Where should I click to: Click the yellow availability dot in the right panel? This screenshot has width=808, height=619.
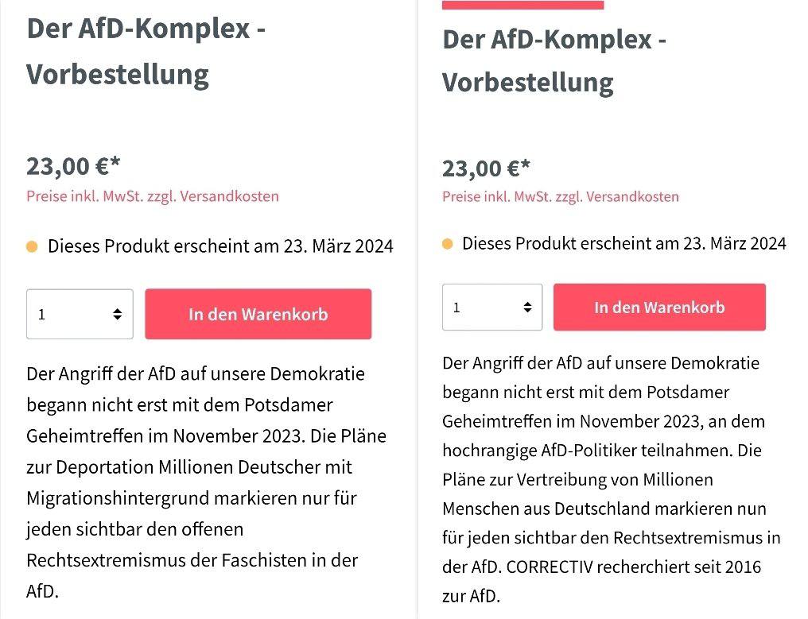448,244
